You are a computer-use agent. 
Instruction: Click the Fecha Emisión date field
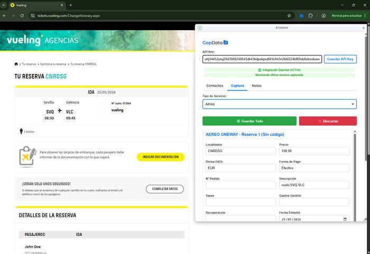pos(314,219)
